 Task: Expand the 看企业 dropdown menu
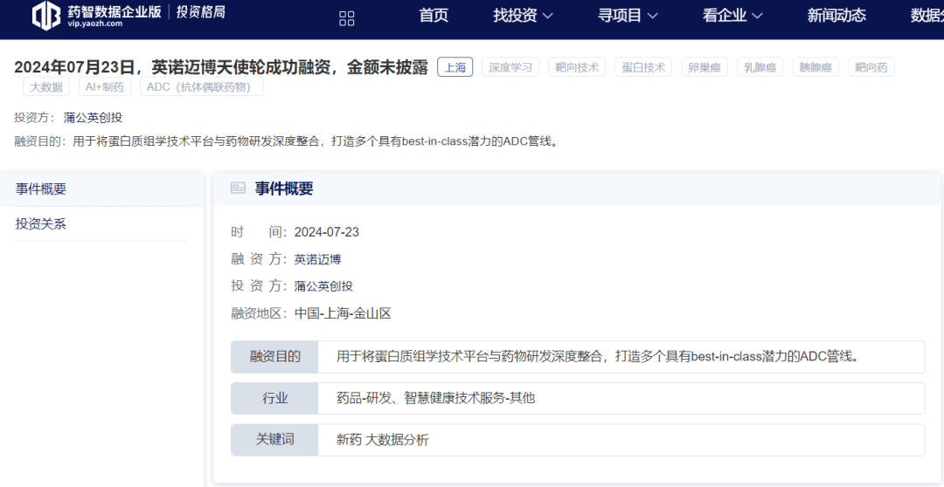point(732,16)
